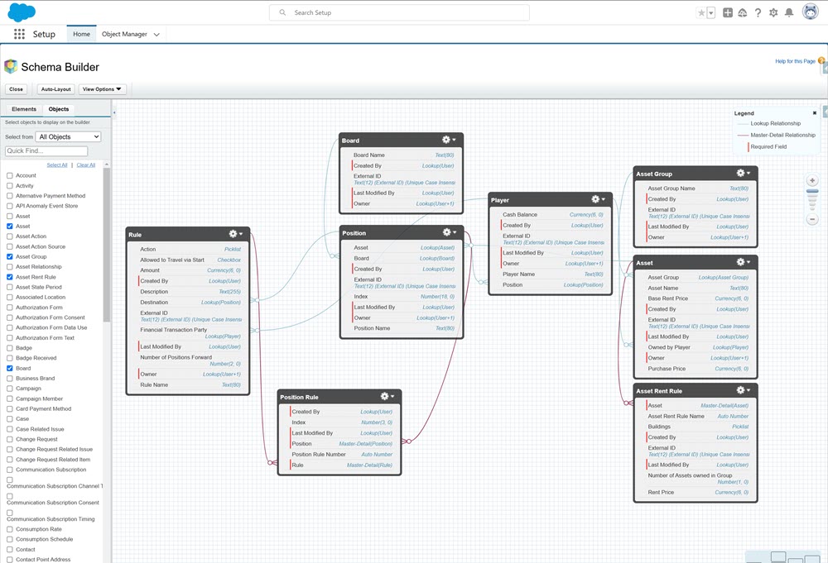
Task: Open the View Options dropdown
Action: click(102, 89)
